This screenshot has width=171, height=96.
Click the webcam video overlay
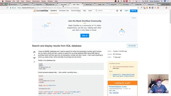pyautogui.click(x=158, y=83)
